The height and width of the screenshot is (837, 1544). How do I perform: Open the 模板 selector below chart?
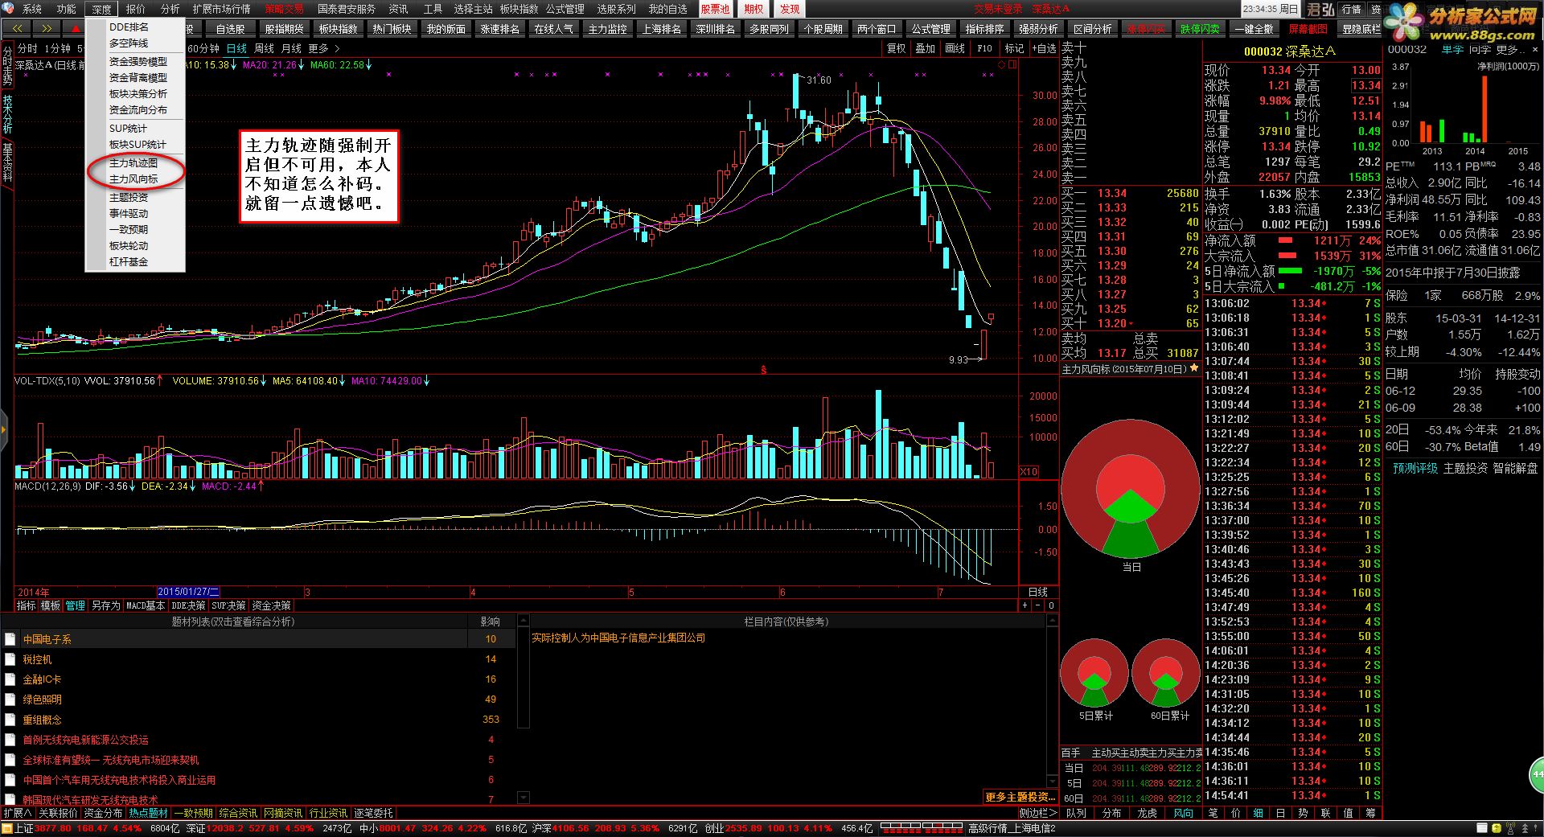50,605
